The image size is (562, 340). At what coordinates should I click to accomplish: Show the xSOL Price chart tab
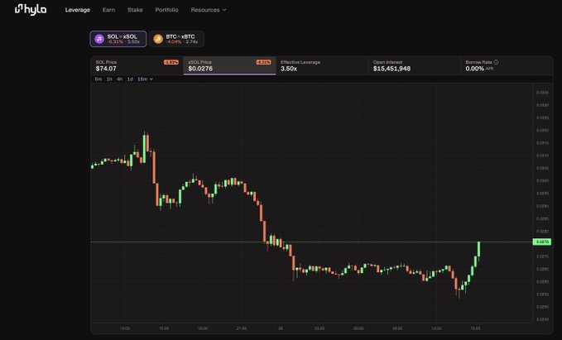click(229, 65)
